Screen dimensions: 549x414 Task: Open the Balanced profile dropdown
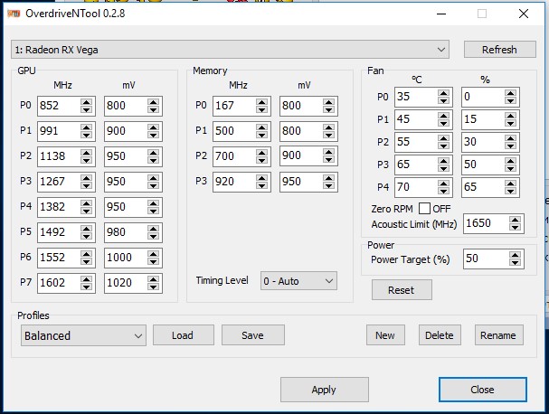83,335
